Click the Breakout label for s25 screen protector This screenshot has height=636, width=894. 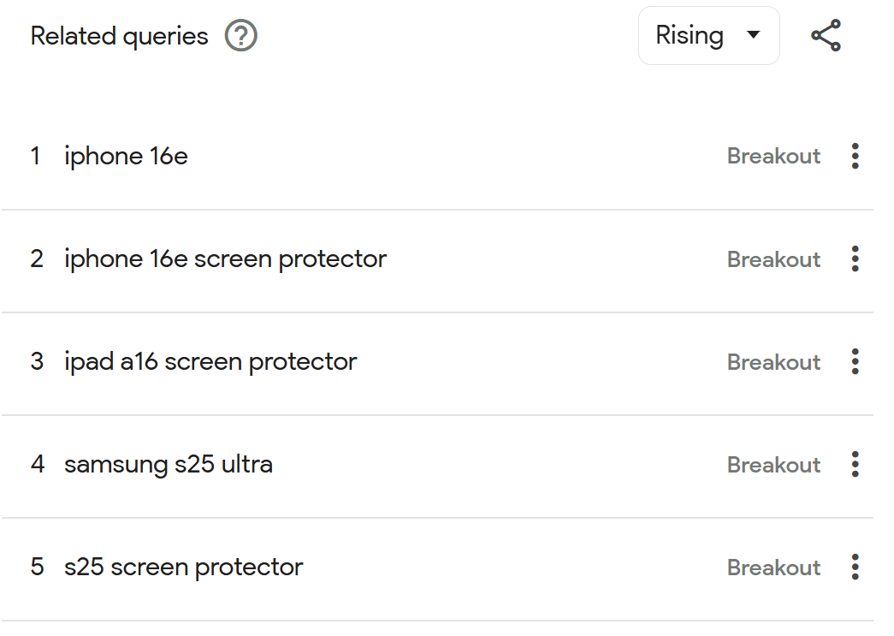773,567
